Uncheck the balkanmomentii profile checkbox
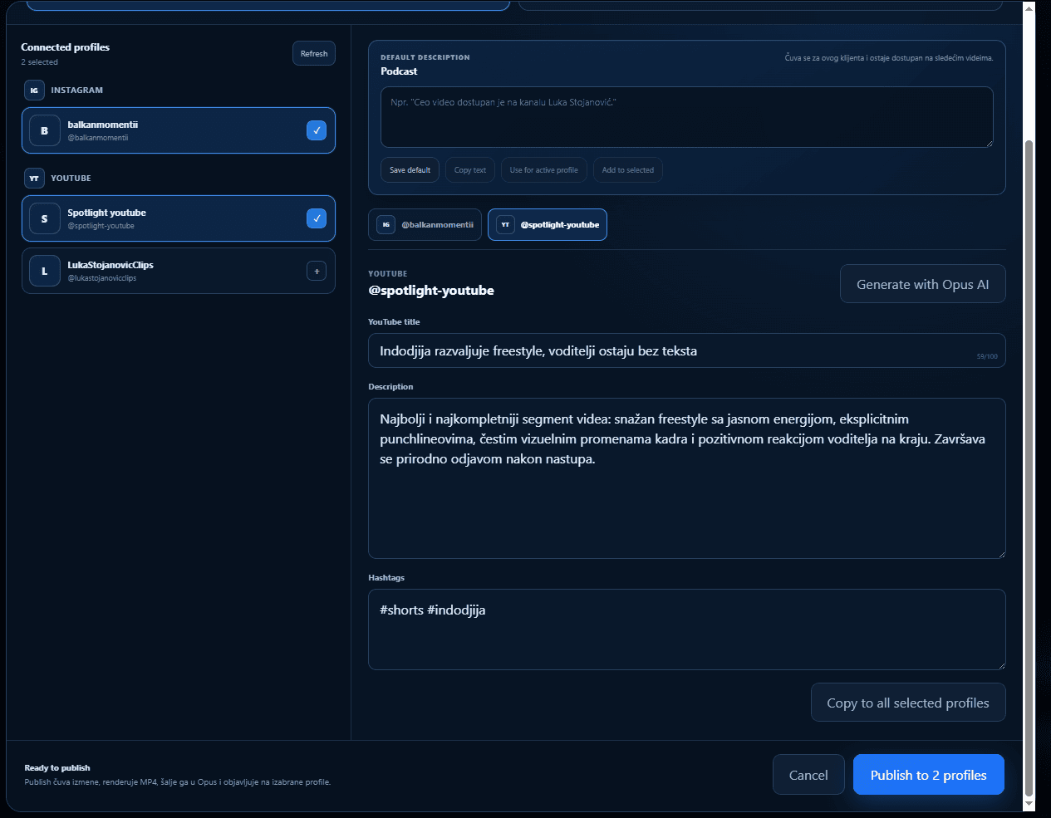The height and width of the screenshot is (818, 1051). 317,130
